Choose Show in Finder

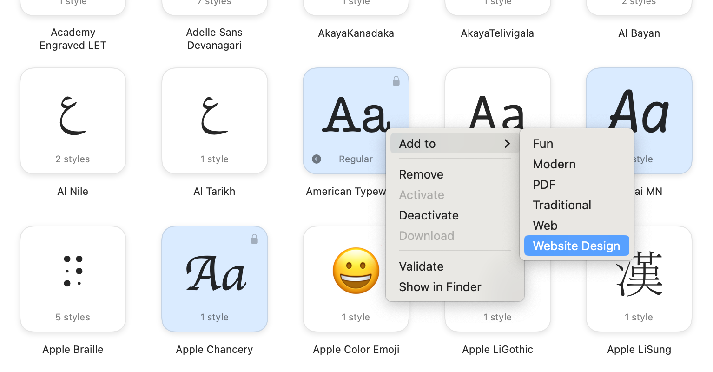click(440, 286)
